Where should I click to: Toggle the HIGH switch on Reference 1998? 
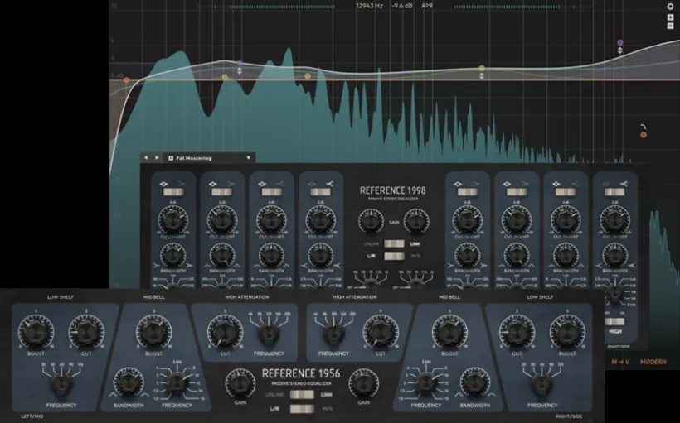(615, 322)
